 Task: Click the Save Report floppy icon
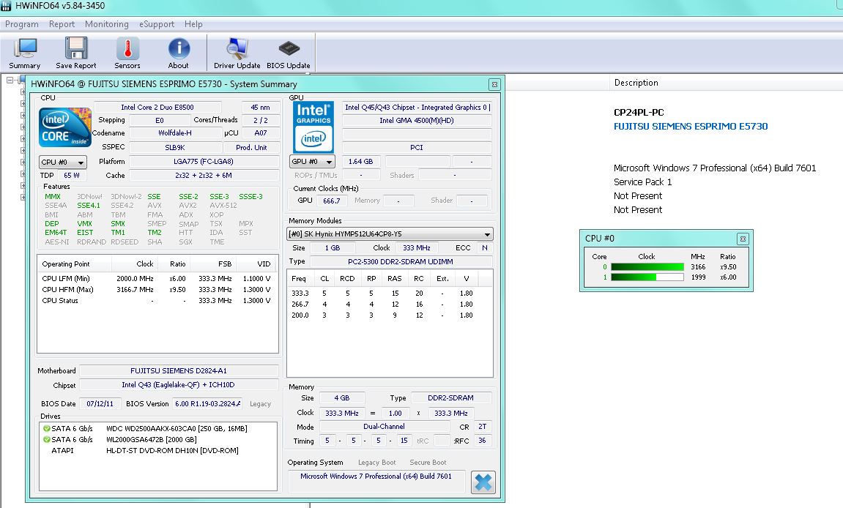76,53
